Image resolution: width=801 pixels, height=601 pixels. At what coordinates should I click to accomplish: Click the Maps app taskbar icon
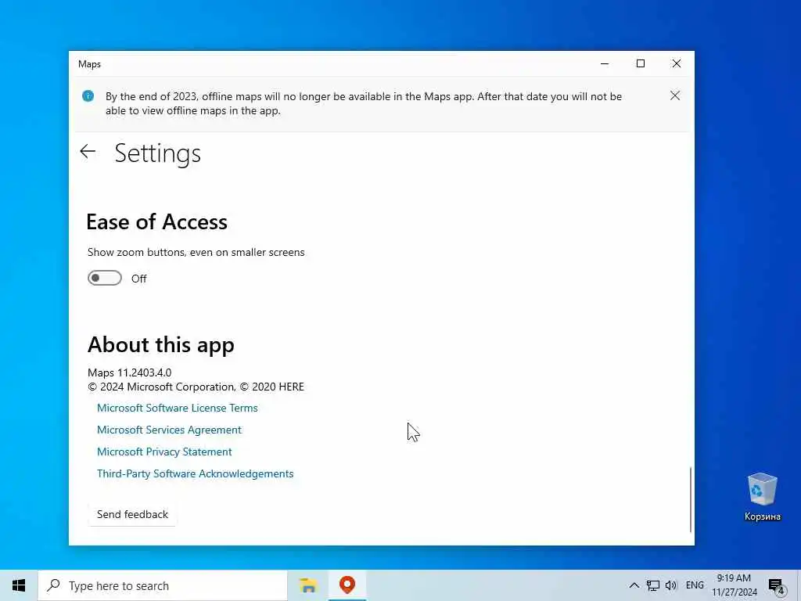click(347, 585)
